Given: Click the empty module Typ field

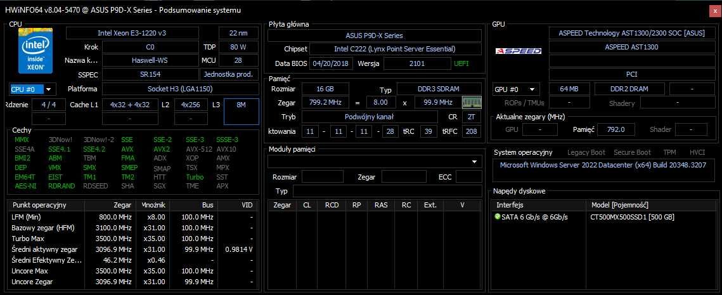Looking at the screenshot, I should pos(387,191).
